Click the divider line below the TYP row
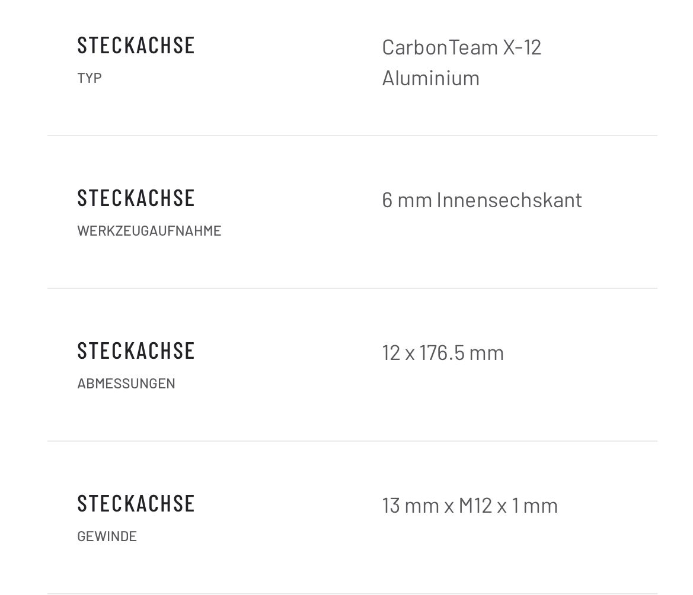This screenshot has height=595, width=693. (x=352, y=136)
